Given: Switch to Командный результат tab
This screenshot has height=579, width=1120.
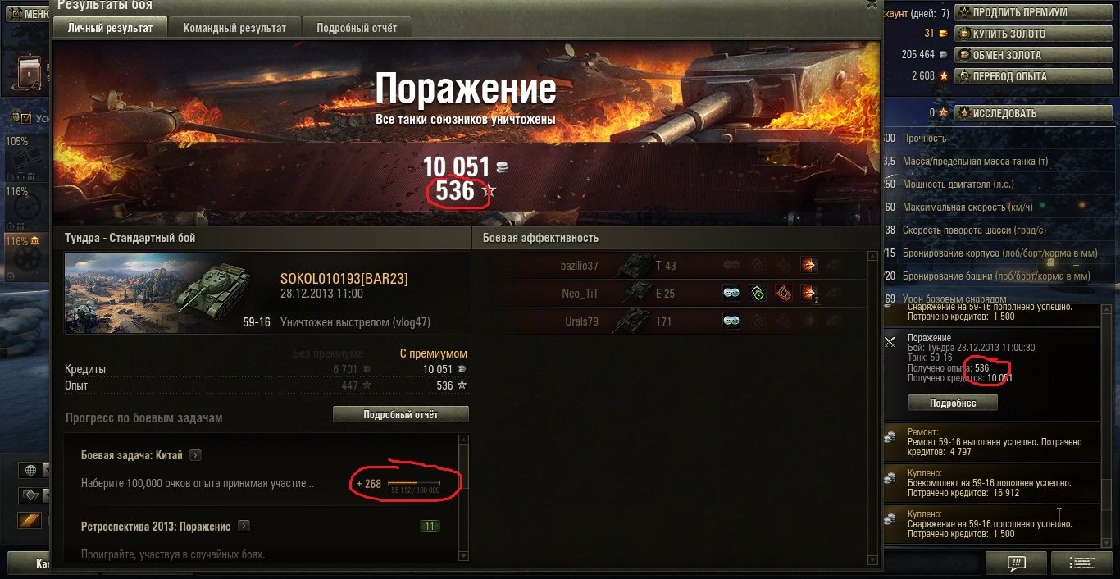Looking at the screenshot, I should coord(234,28).
